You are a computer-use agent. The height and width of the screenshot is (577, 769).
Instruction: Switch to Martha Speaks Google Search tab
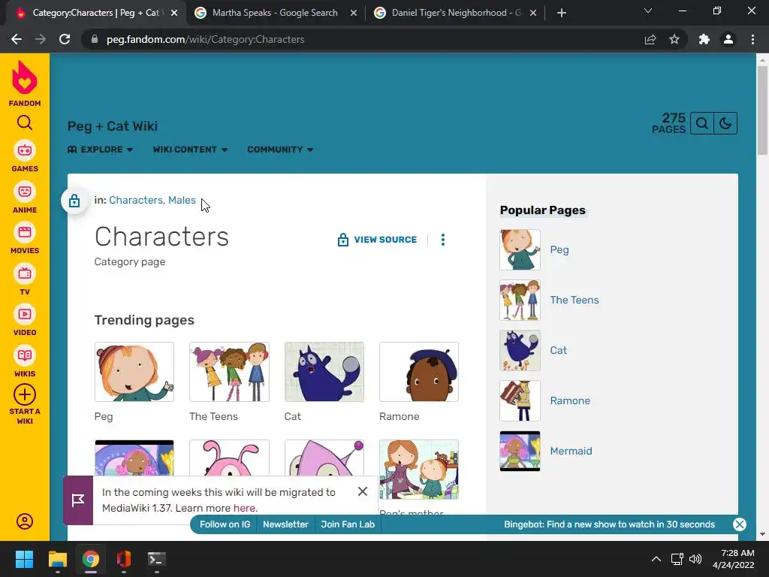pos(275,13)
